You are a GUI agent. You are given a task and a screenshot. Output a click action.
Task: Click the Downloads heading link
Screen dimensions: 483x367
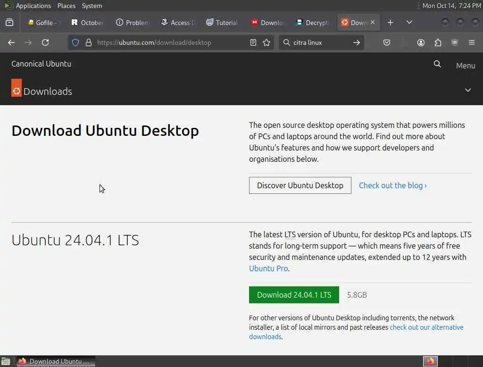pyautogui.click(x=48, y=92)
